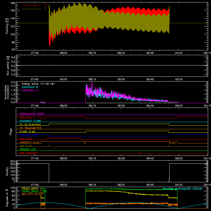Click 08:45 time label under Quality plot

[x=150, y=185]
